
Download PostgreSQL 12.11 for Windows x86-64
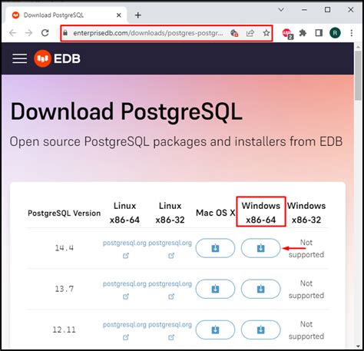click(260, 329)
